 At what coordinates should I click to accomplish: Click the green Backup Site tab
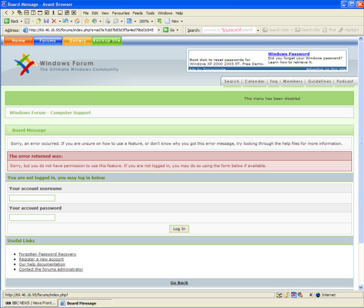click(107, 41)
